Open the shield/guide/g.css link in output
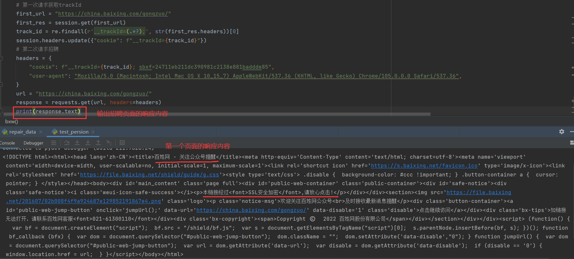 (x=149, y=175)
